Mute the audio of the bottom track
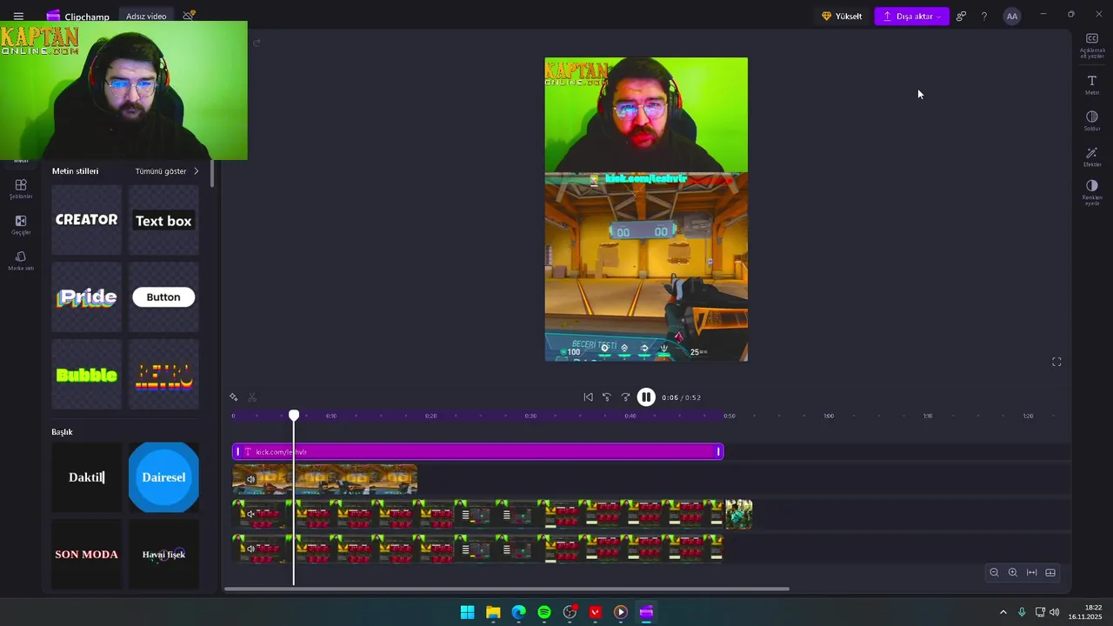The width and height of the screenshot is (1113, 626). tap(250, 549)
